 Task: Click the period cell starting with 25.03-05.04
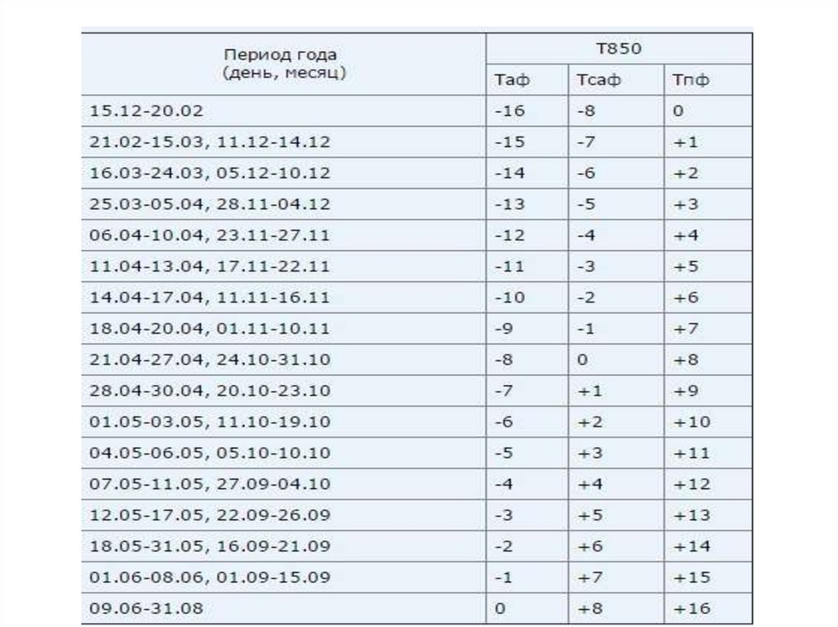tap(209, 204)
